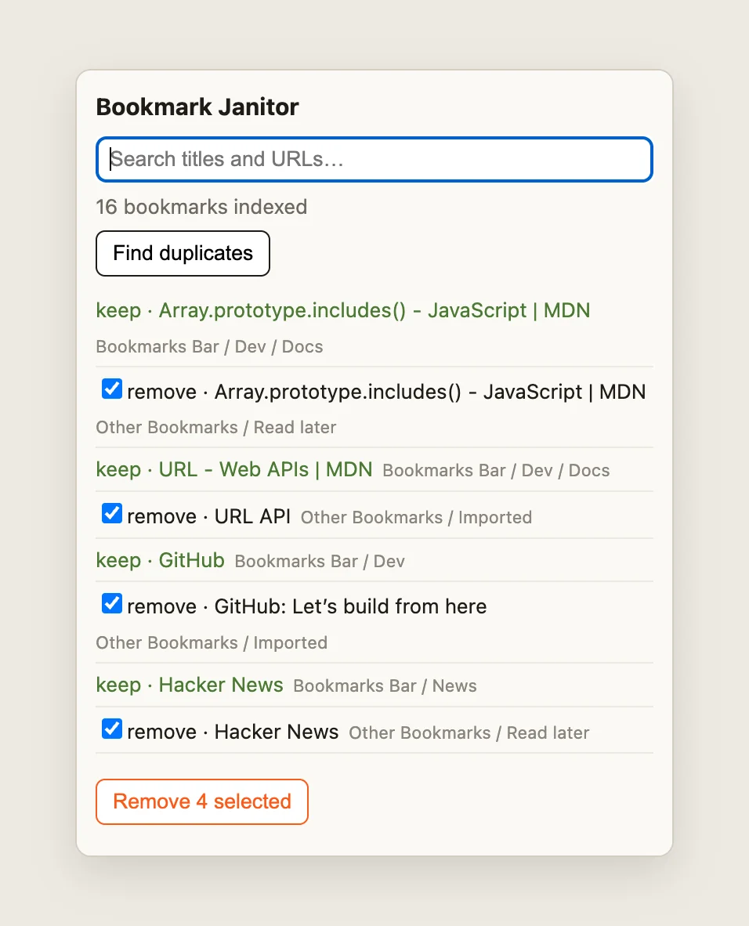The image size is (749, 926).
Task: Click keep Array.prototype.includes() - JavaScript | MDN title
Action: click(x=343, y=310)
